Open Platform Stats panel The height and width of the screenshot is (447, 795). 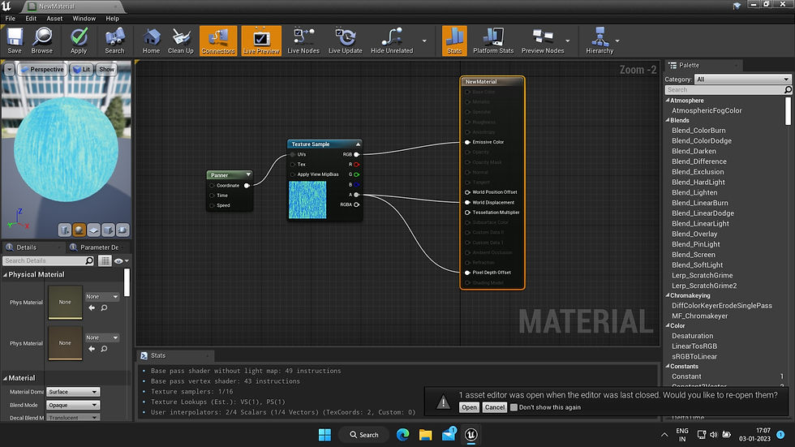(493, 41)
